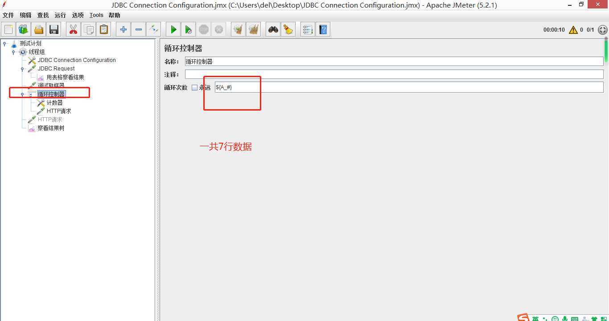Select the JDBC Request sampler
This screenshot has height=321, width=609.
56,69
